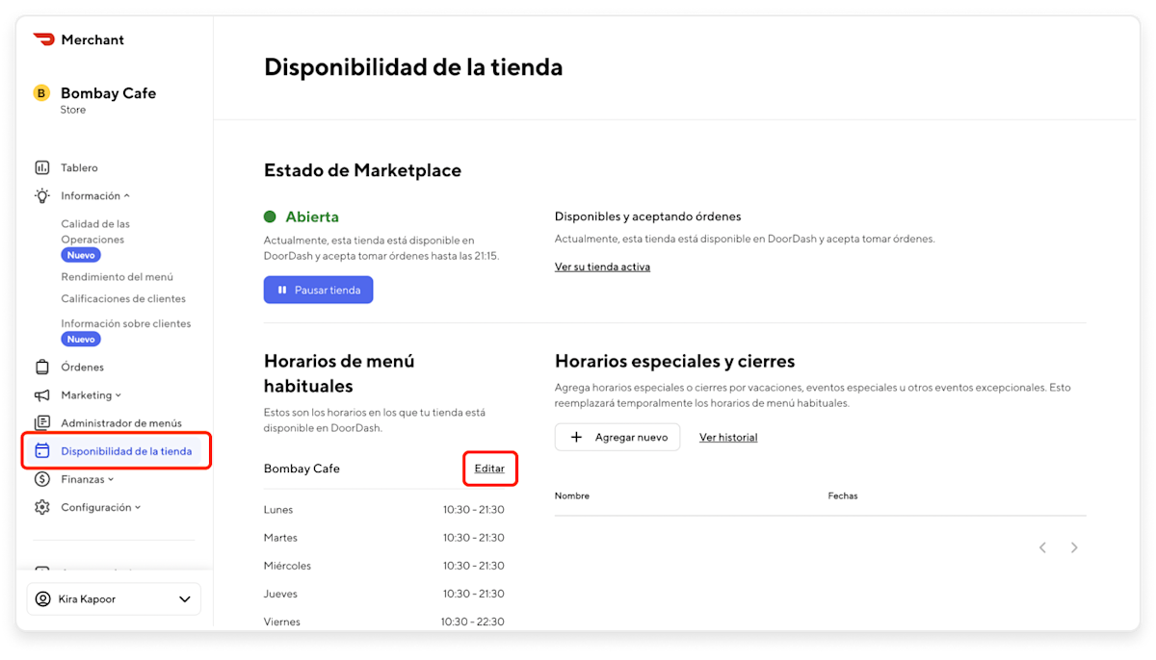Click the Finanzas dollar icon
1156x660 pixels.
point(41,479)
